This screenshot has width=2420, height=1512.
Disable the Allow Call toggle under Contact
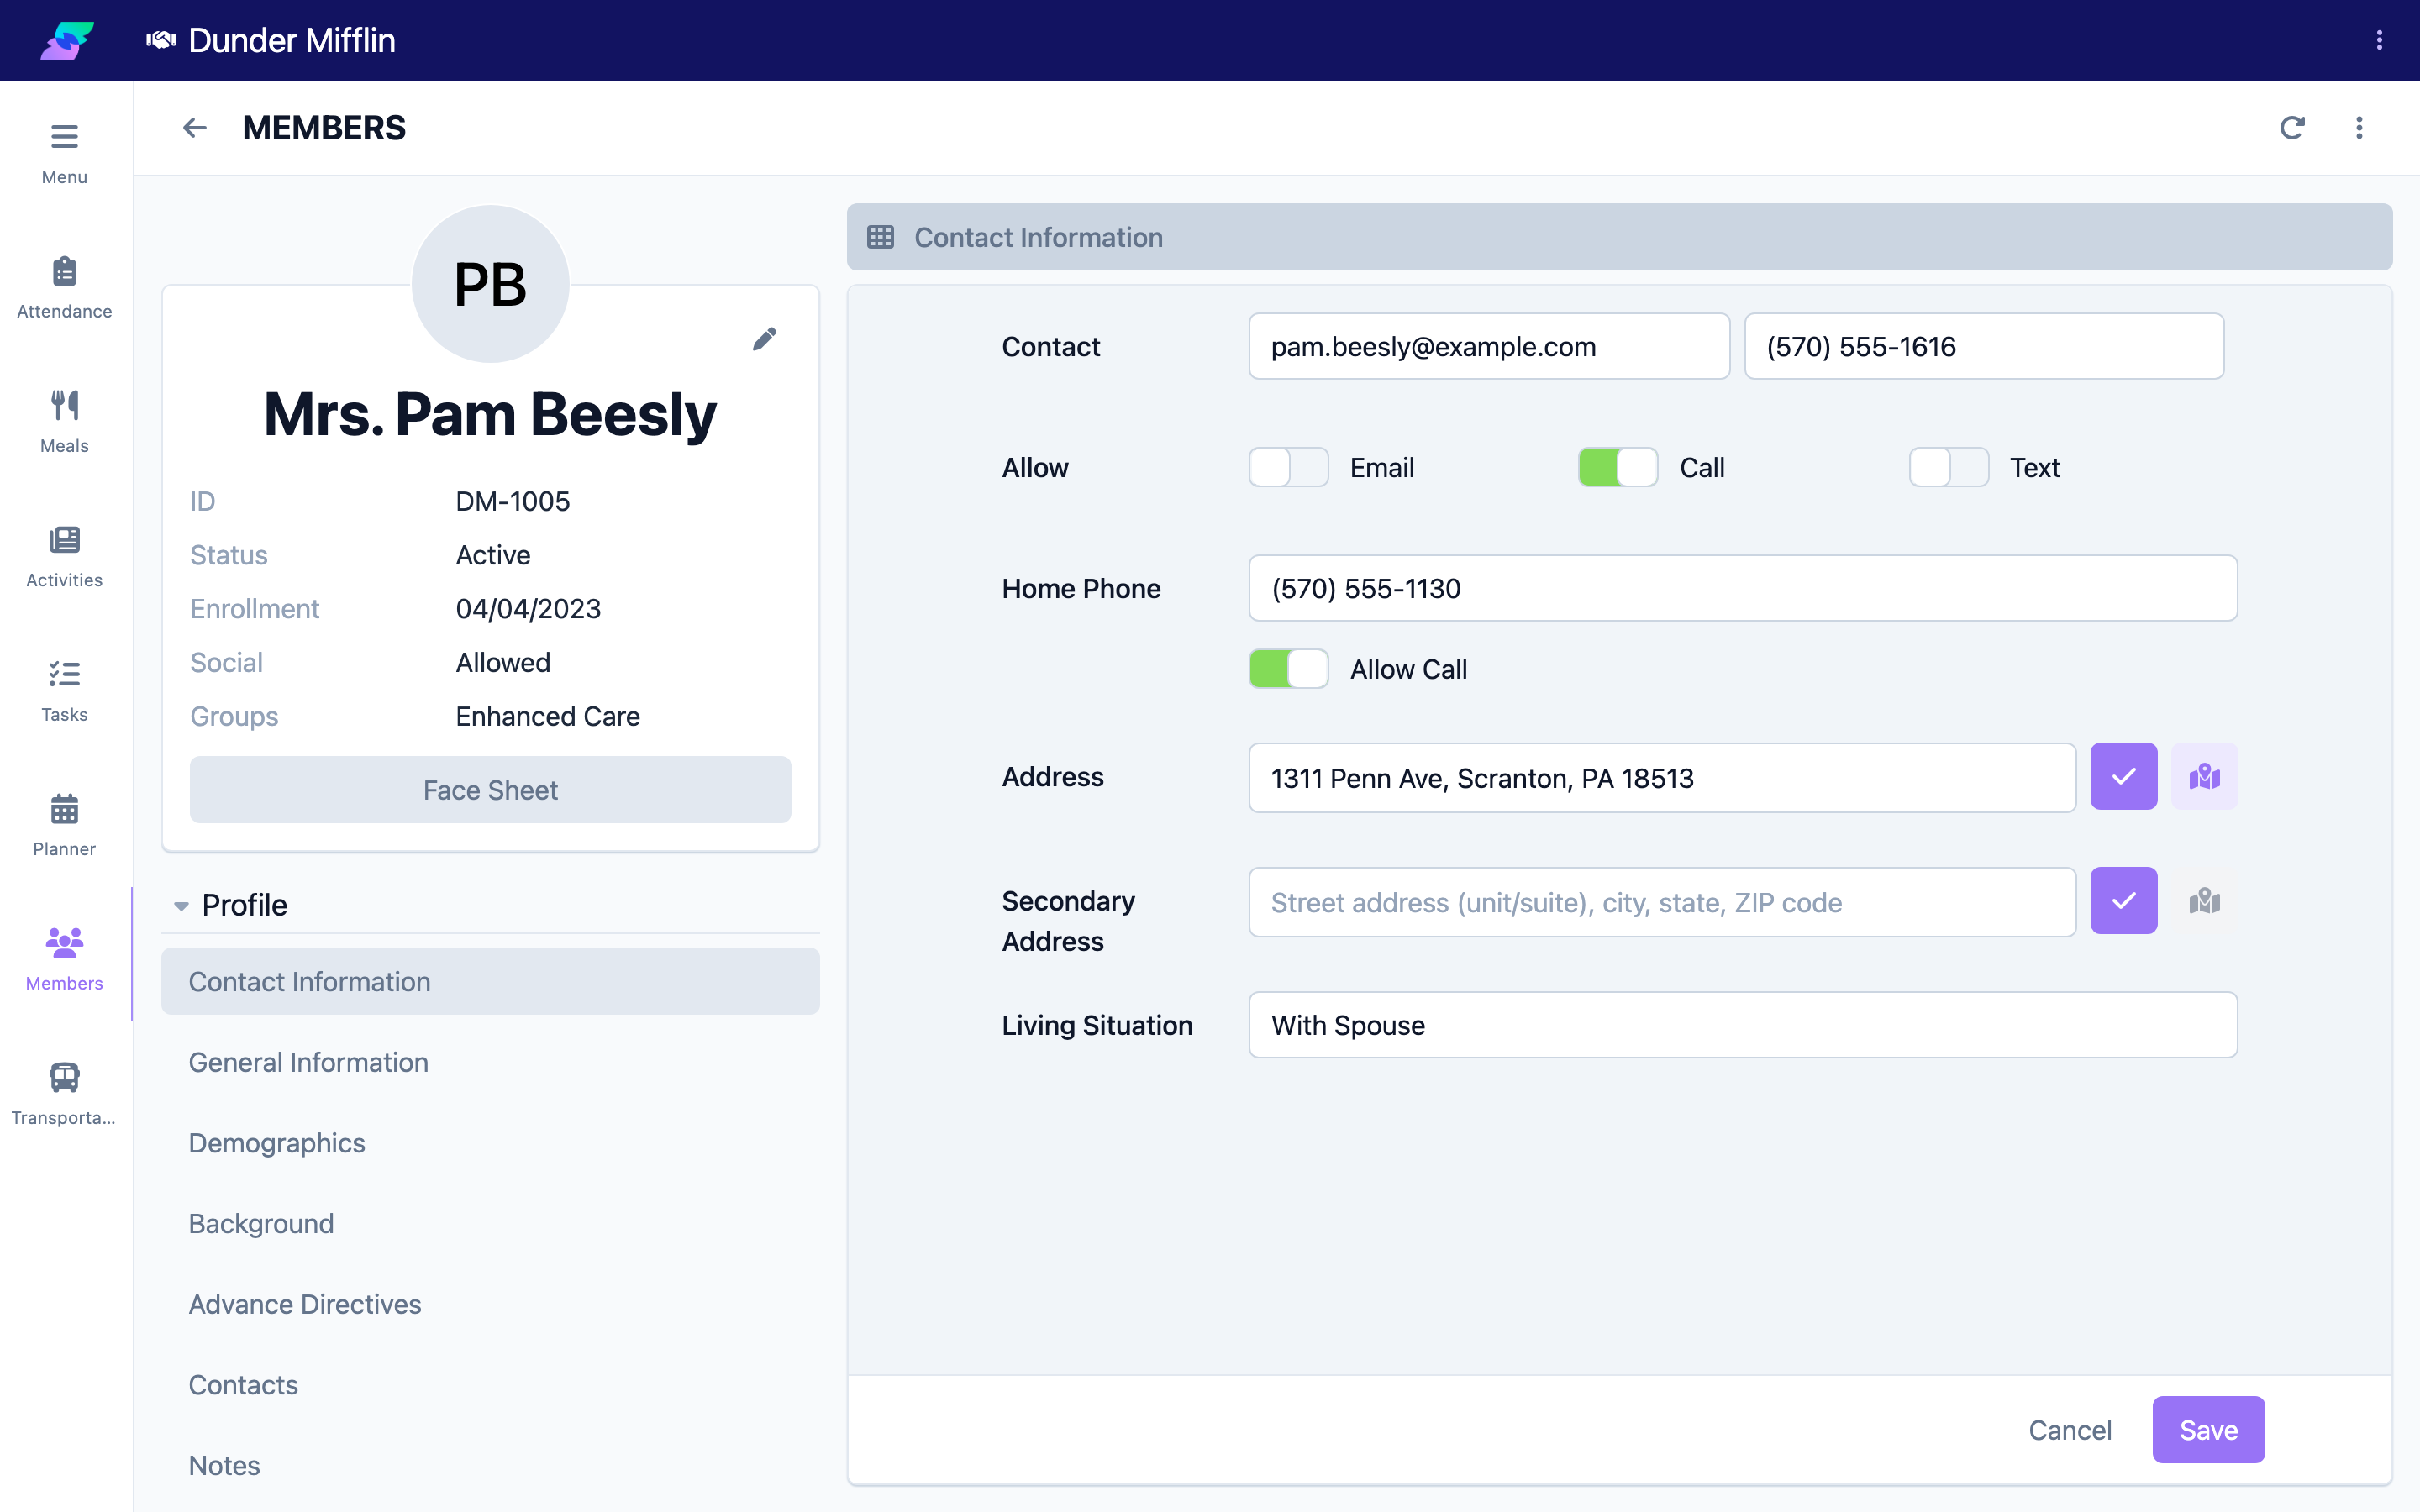click(x=1618, y=467)
